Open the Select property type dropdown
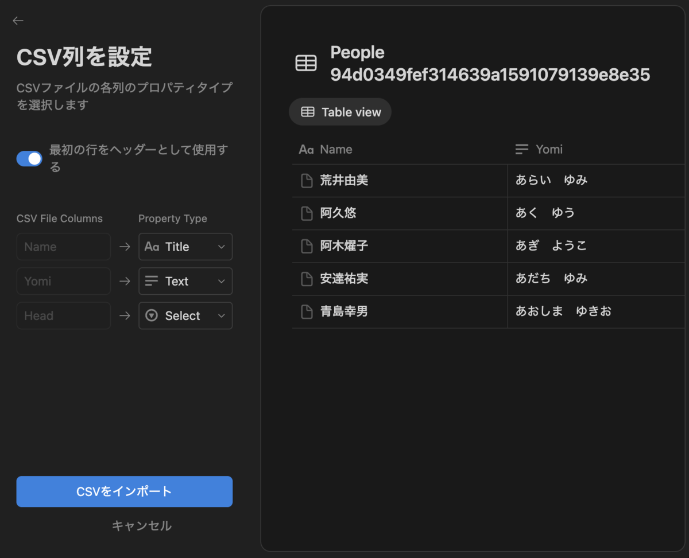 [x=185, y=315]
